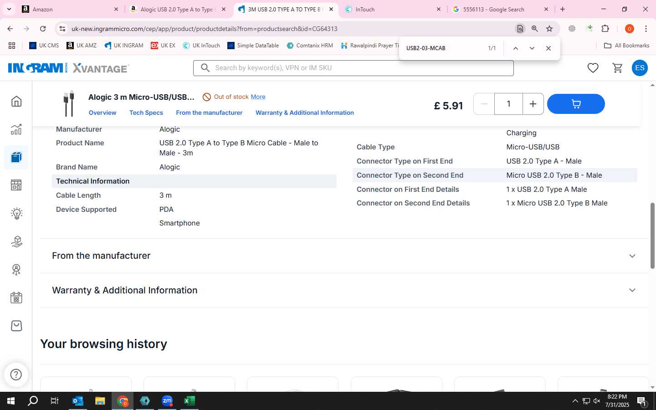Viewport: 656px width, 410px height.
Task: Jump to the Tech Specs section
Action: pos(146,113)
